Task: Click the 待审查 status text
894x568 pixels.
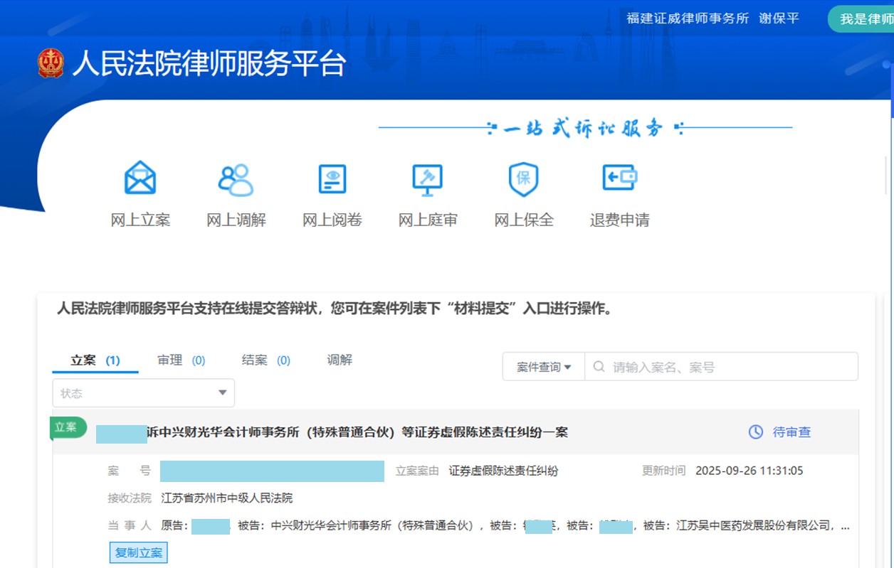Action: [792, 432]
